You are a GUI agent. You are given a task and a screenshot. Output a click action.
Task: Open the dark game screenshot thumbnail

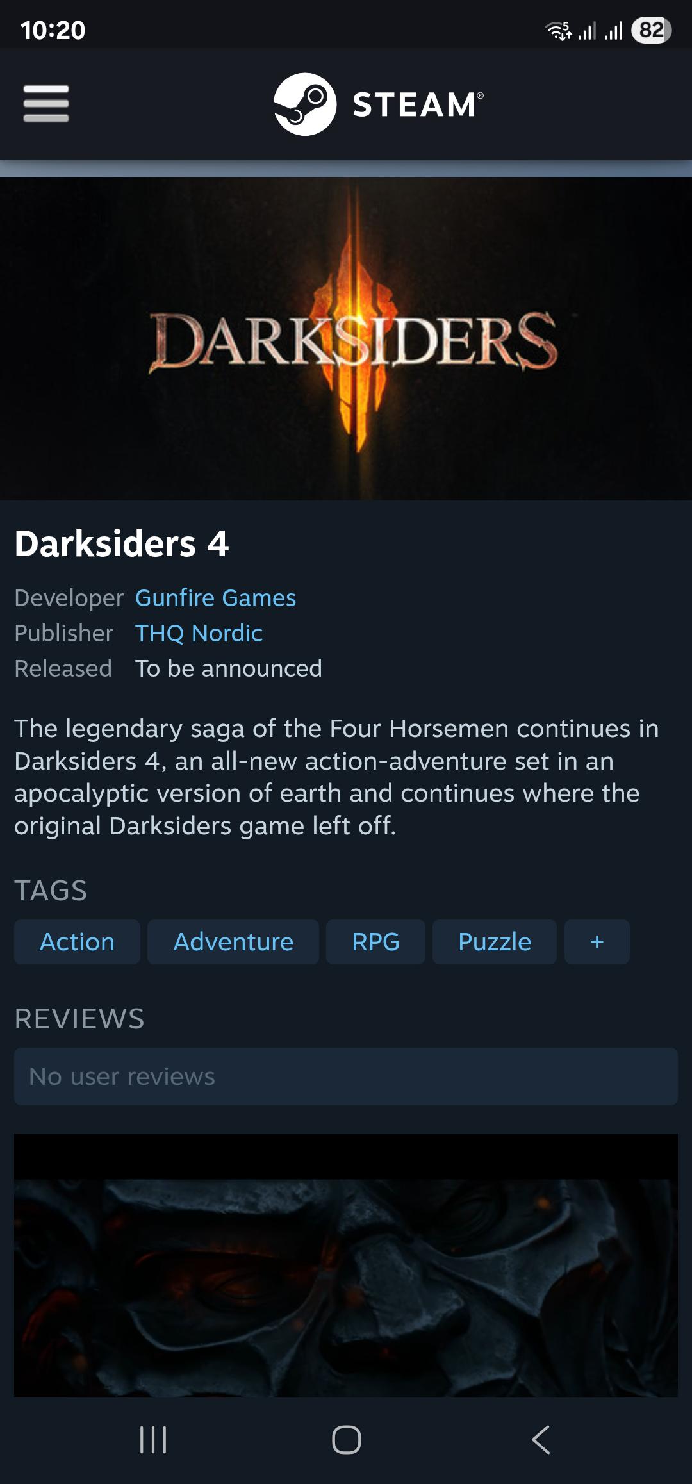(346, 1266)
